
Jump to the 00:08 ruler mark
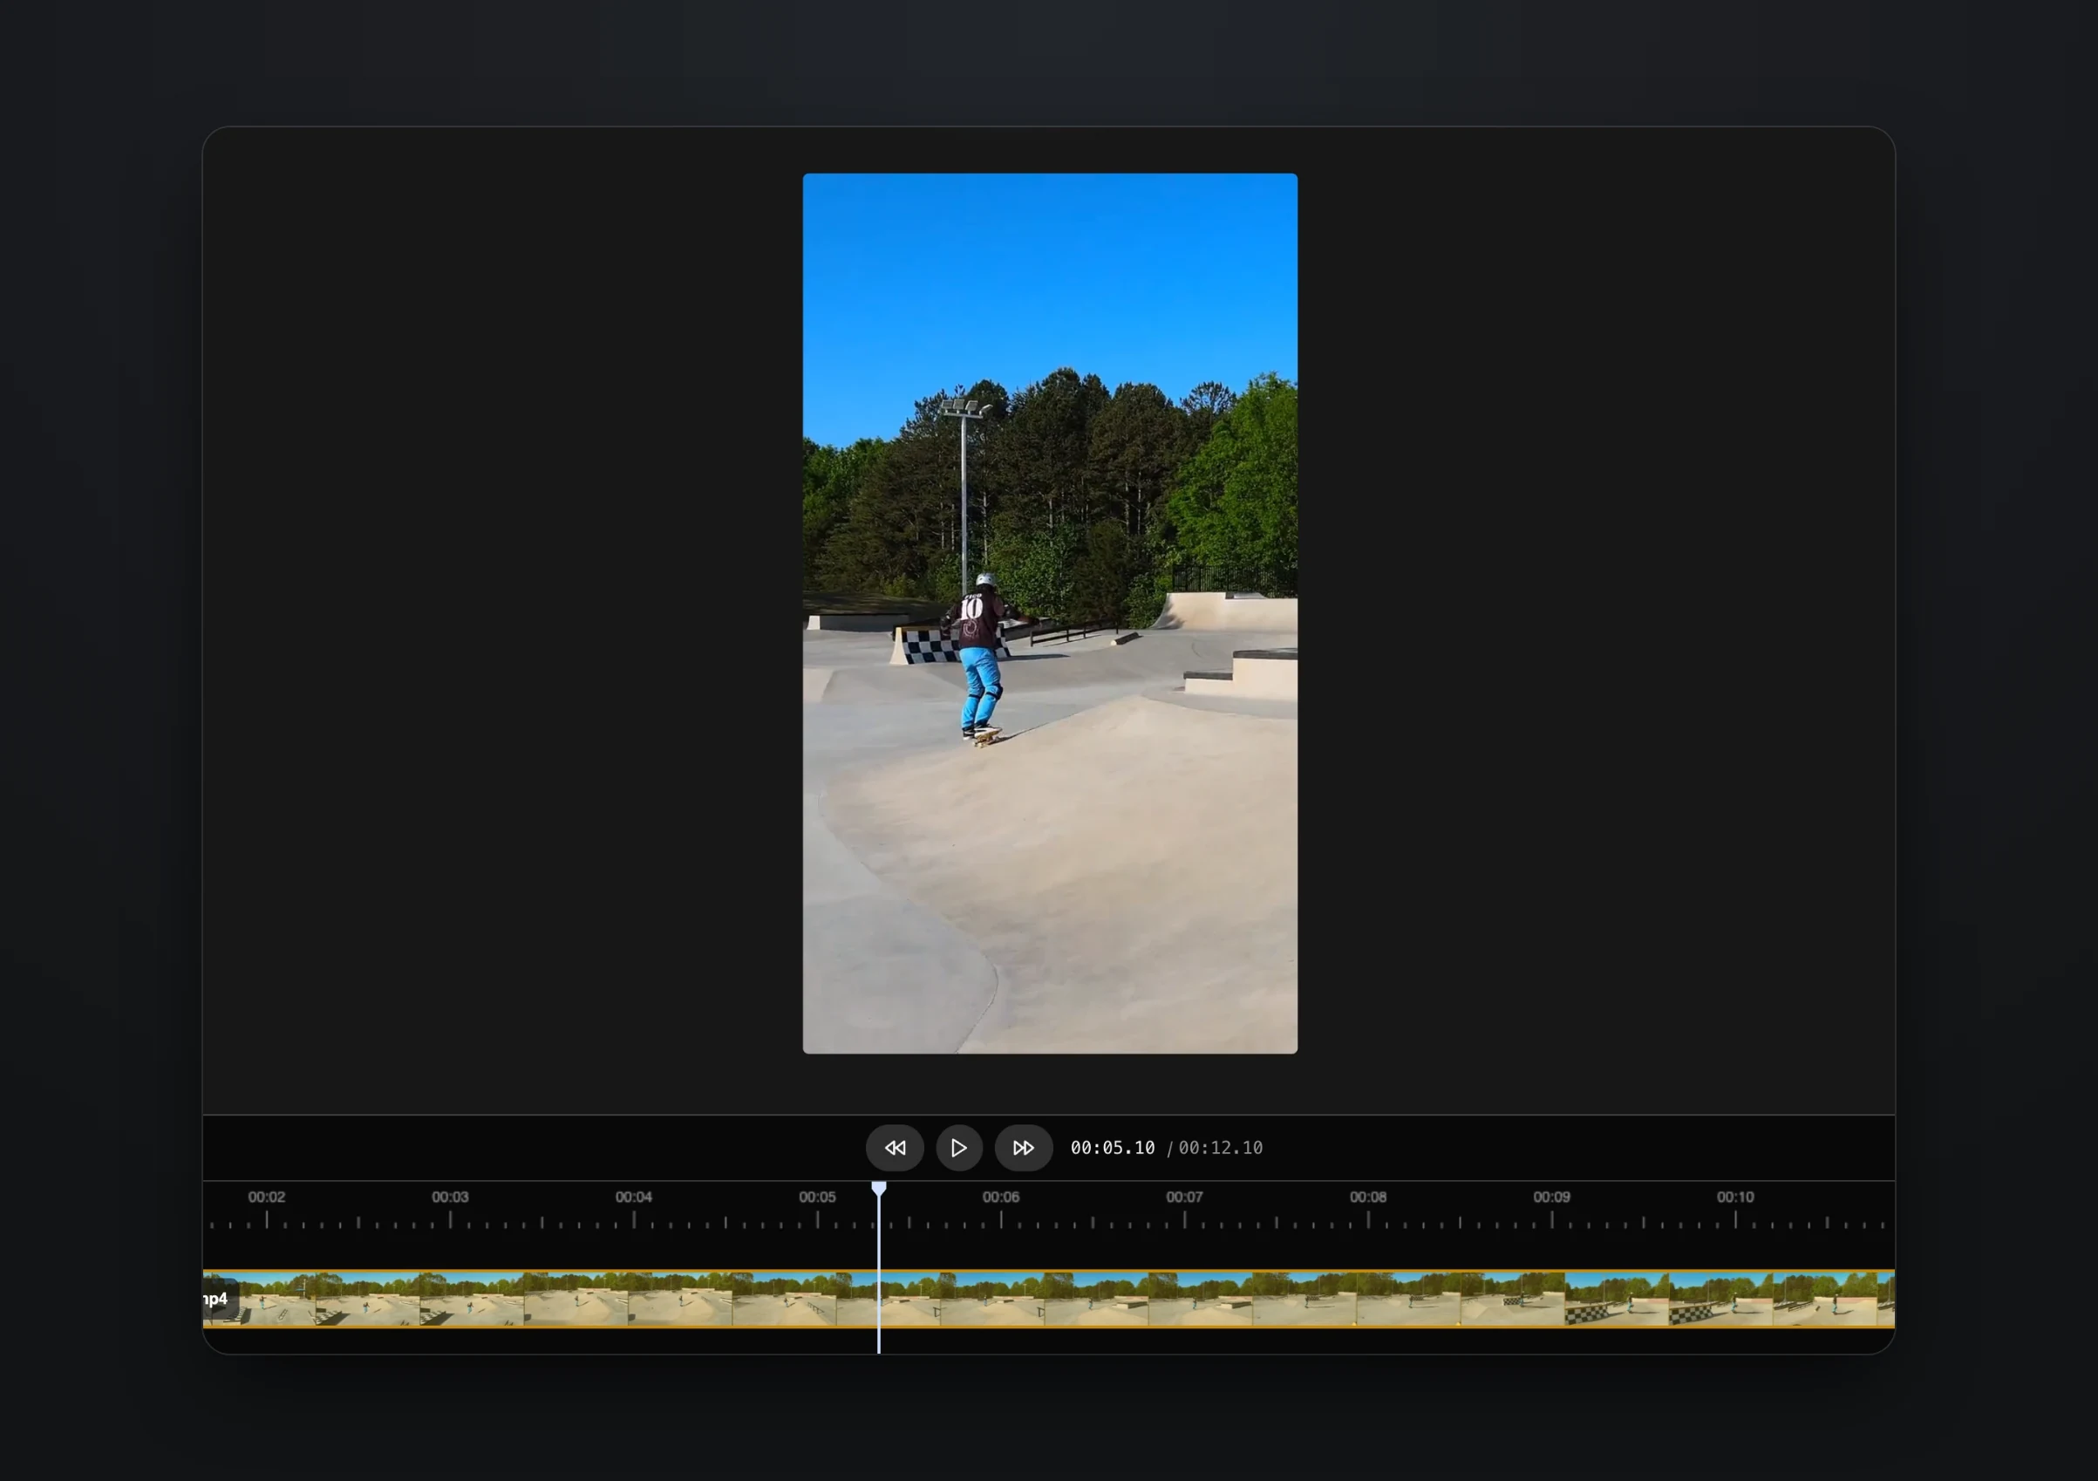1368,1197
